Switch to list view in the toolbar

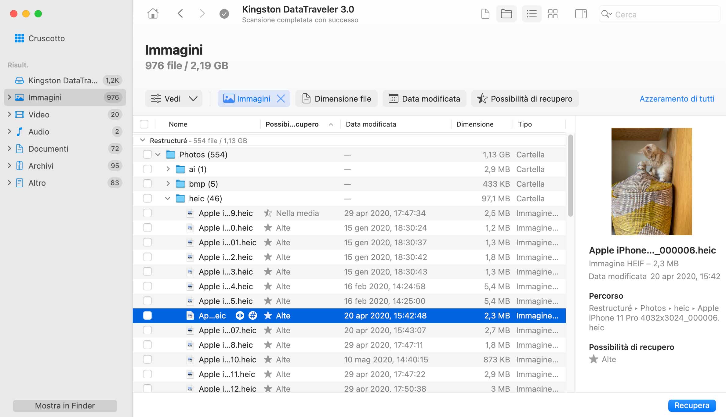[x=532, y=14]
